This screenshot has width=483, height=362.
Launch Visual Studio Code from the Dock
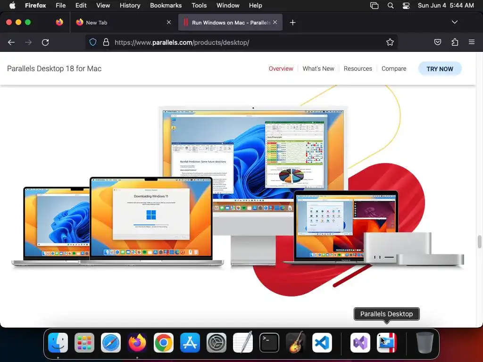(322, 342)
